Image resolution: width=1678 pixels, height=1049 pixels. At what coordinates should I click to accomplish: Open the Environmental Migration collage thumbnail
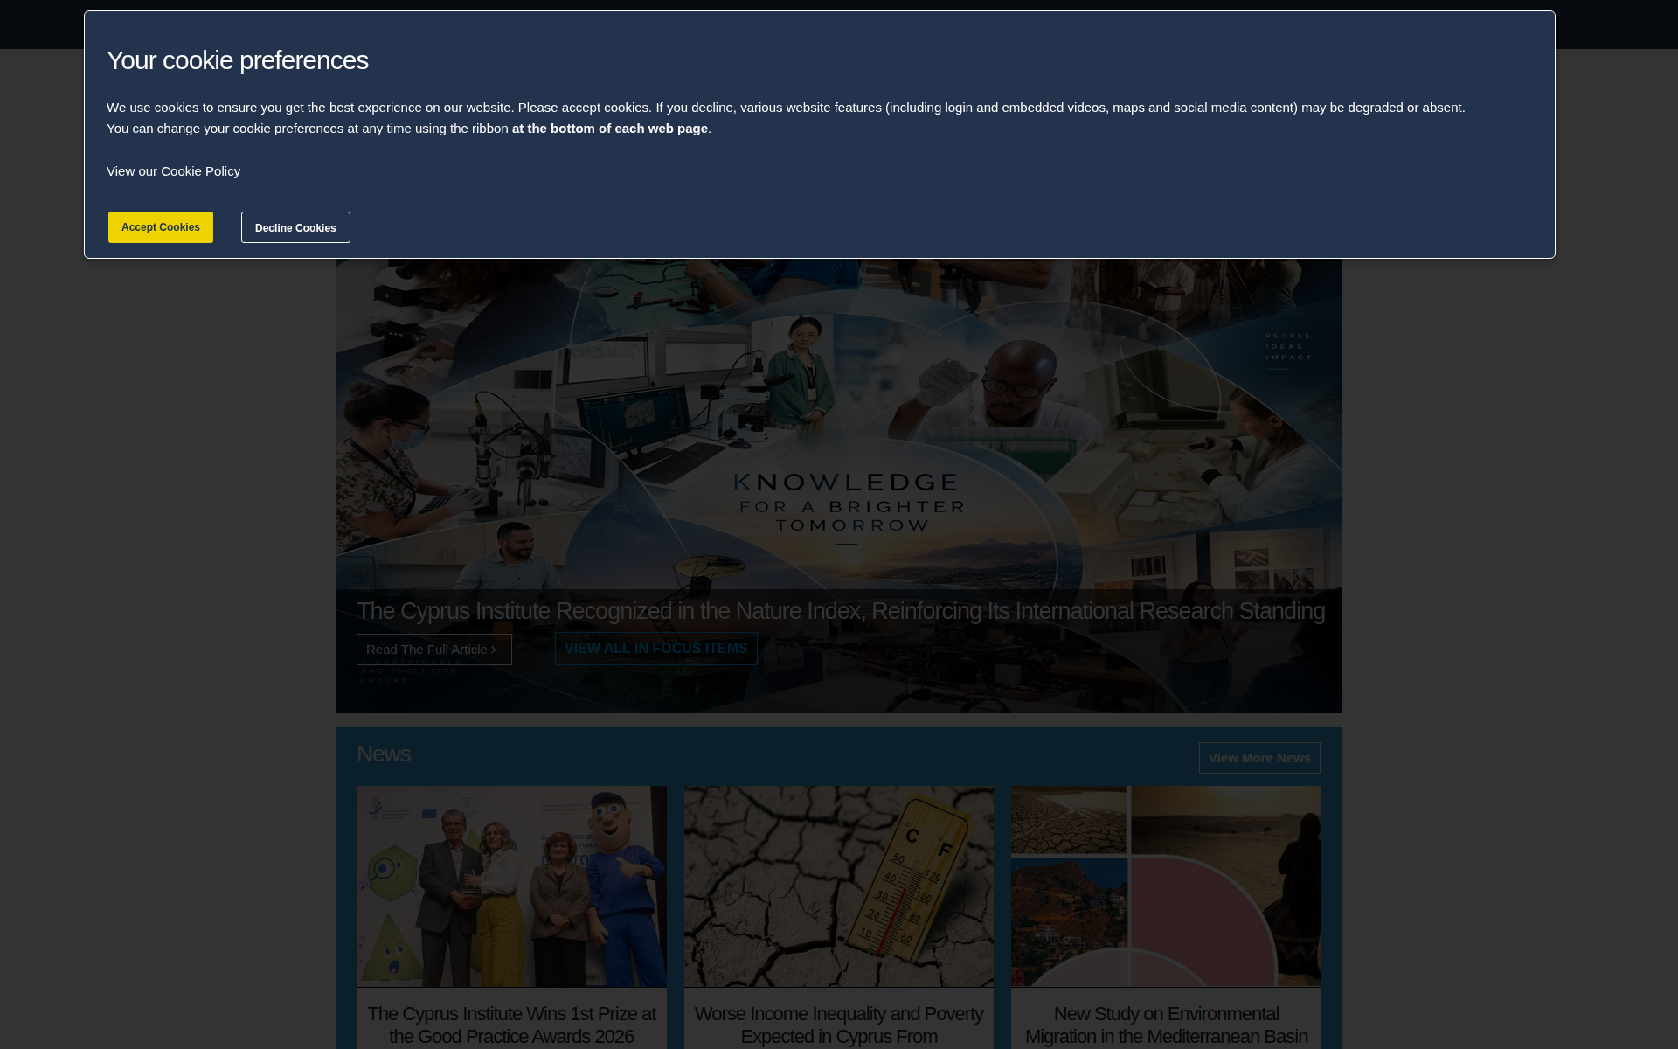tap(1166, 886)
